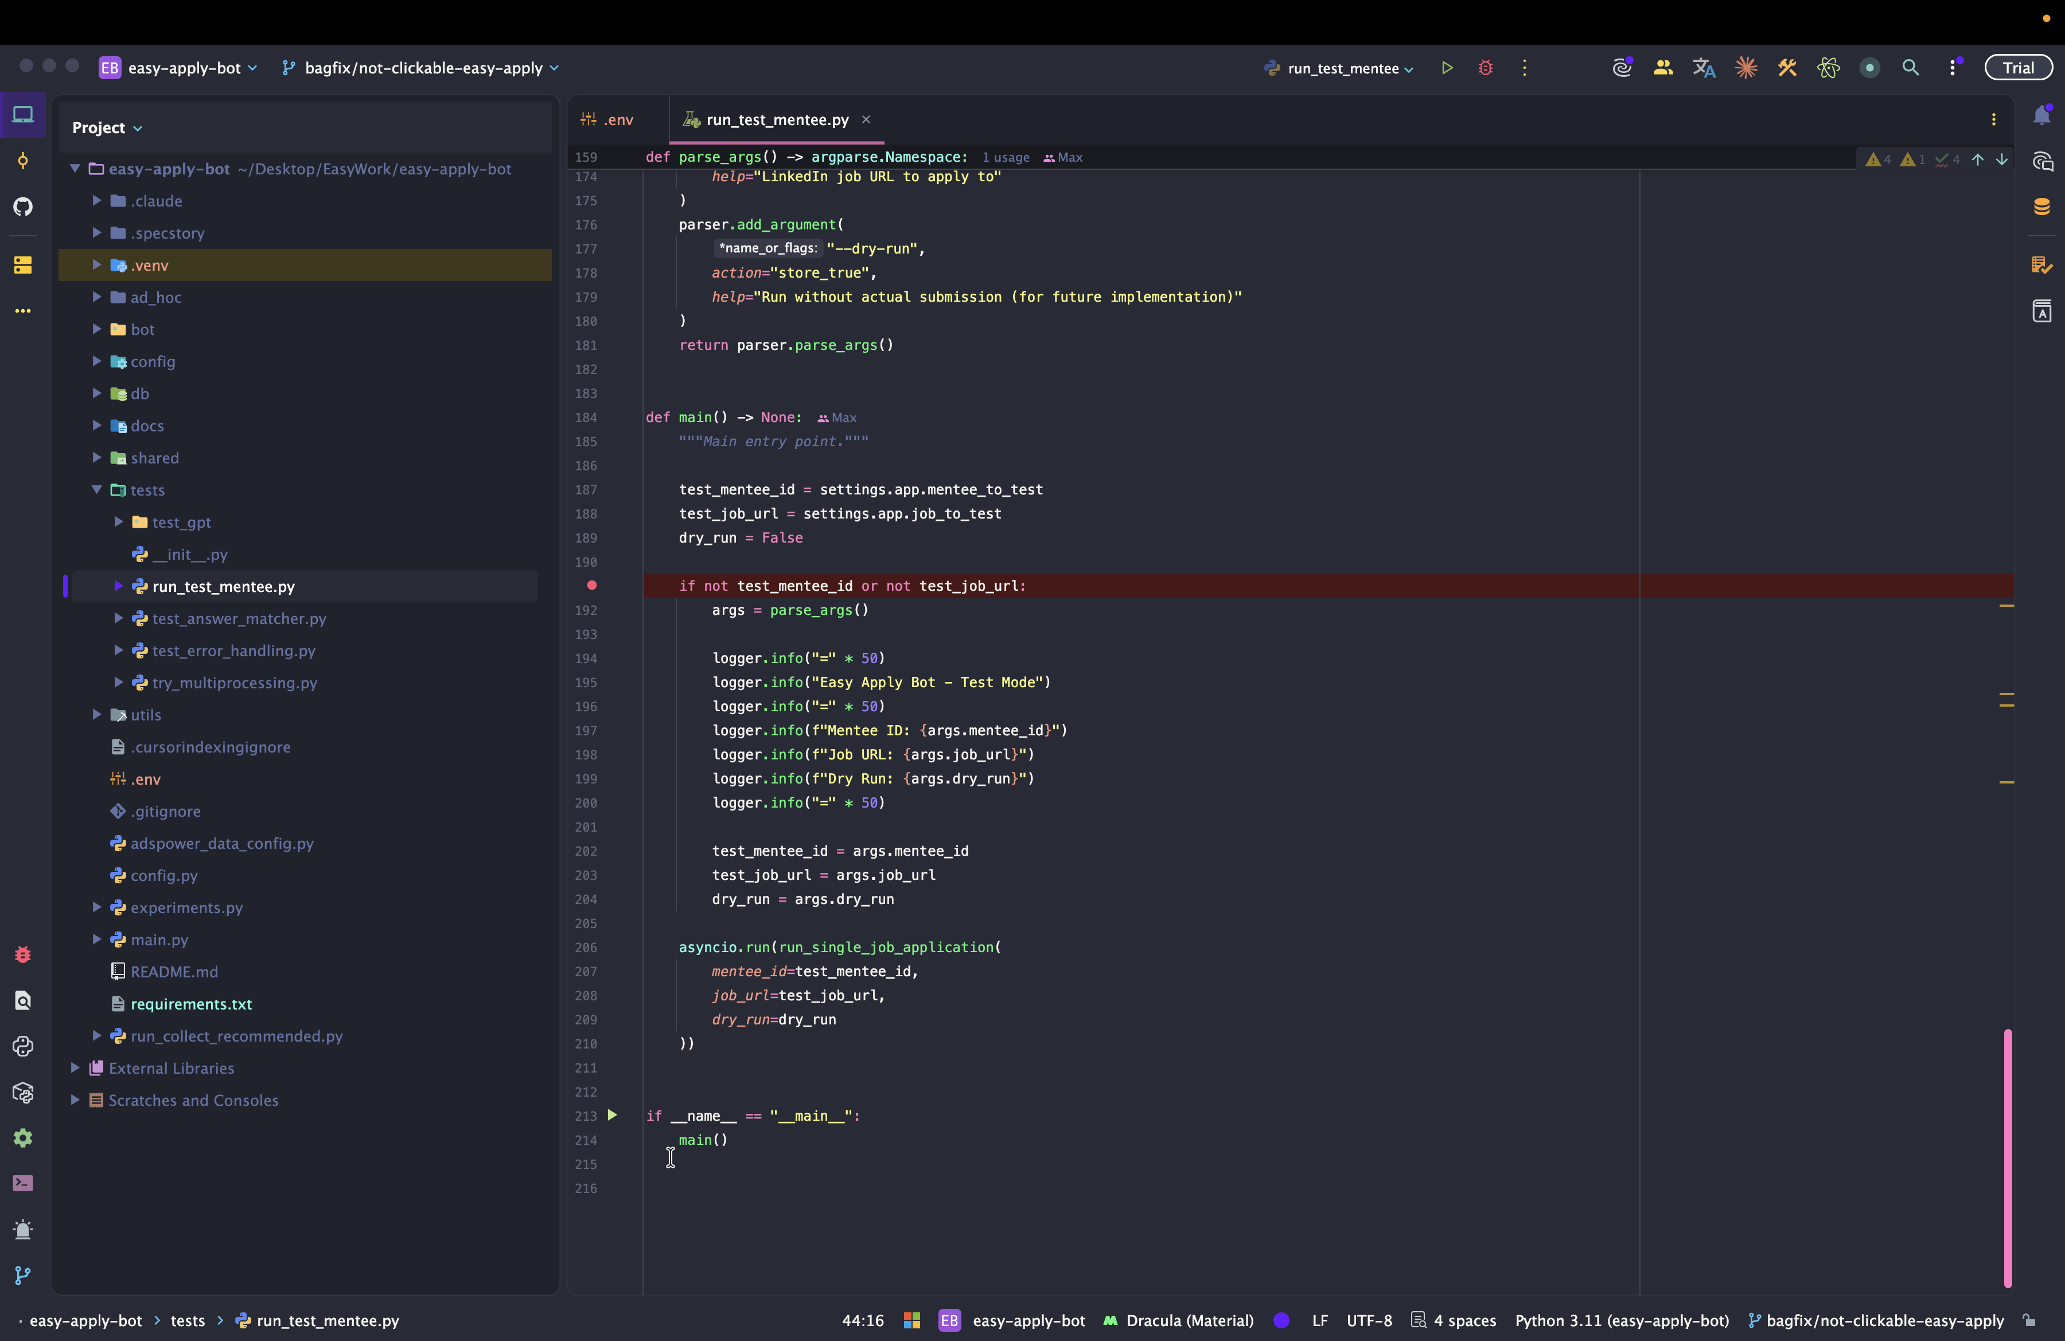This screenshot has width=2065, height=1341.
Task: Click the Search Everywhere magnifier icon
Action: pyautogui.click(x=1910, y=68)
